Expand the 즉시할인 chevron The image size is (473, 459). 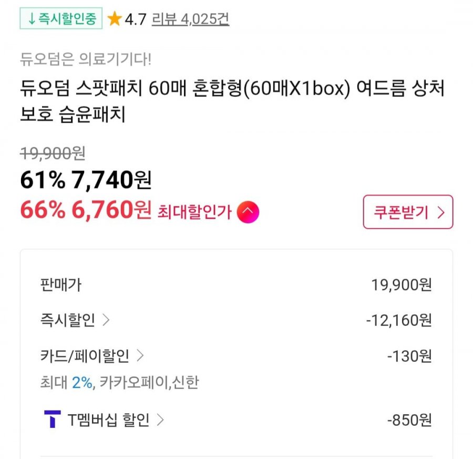tap(106, 320)
